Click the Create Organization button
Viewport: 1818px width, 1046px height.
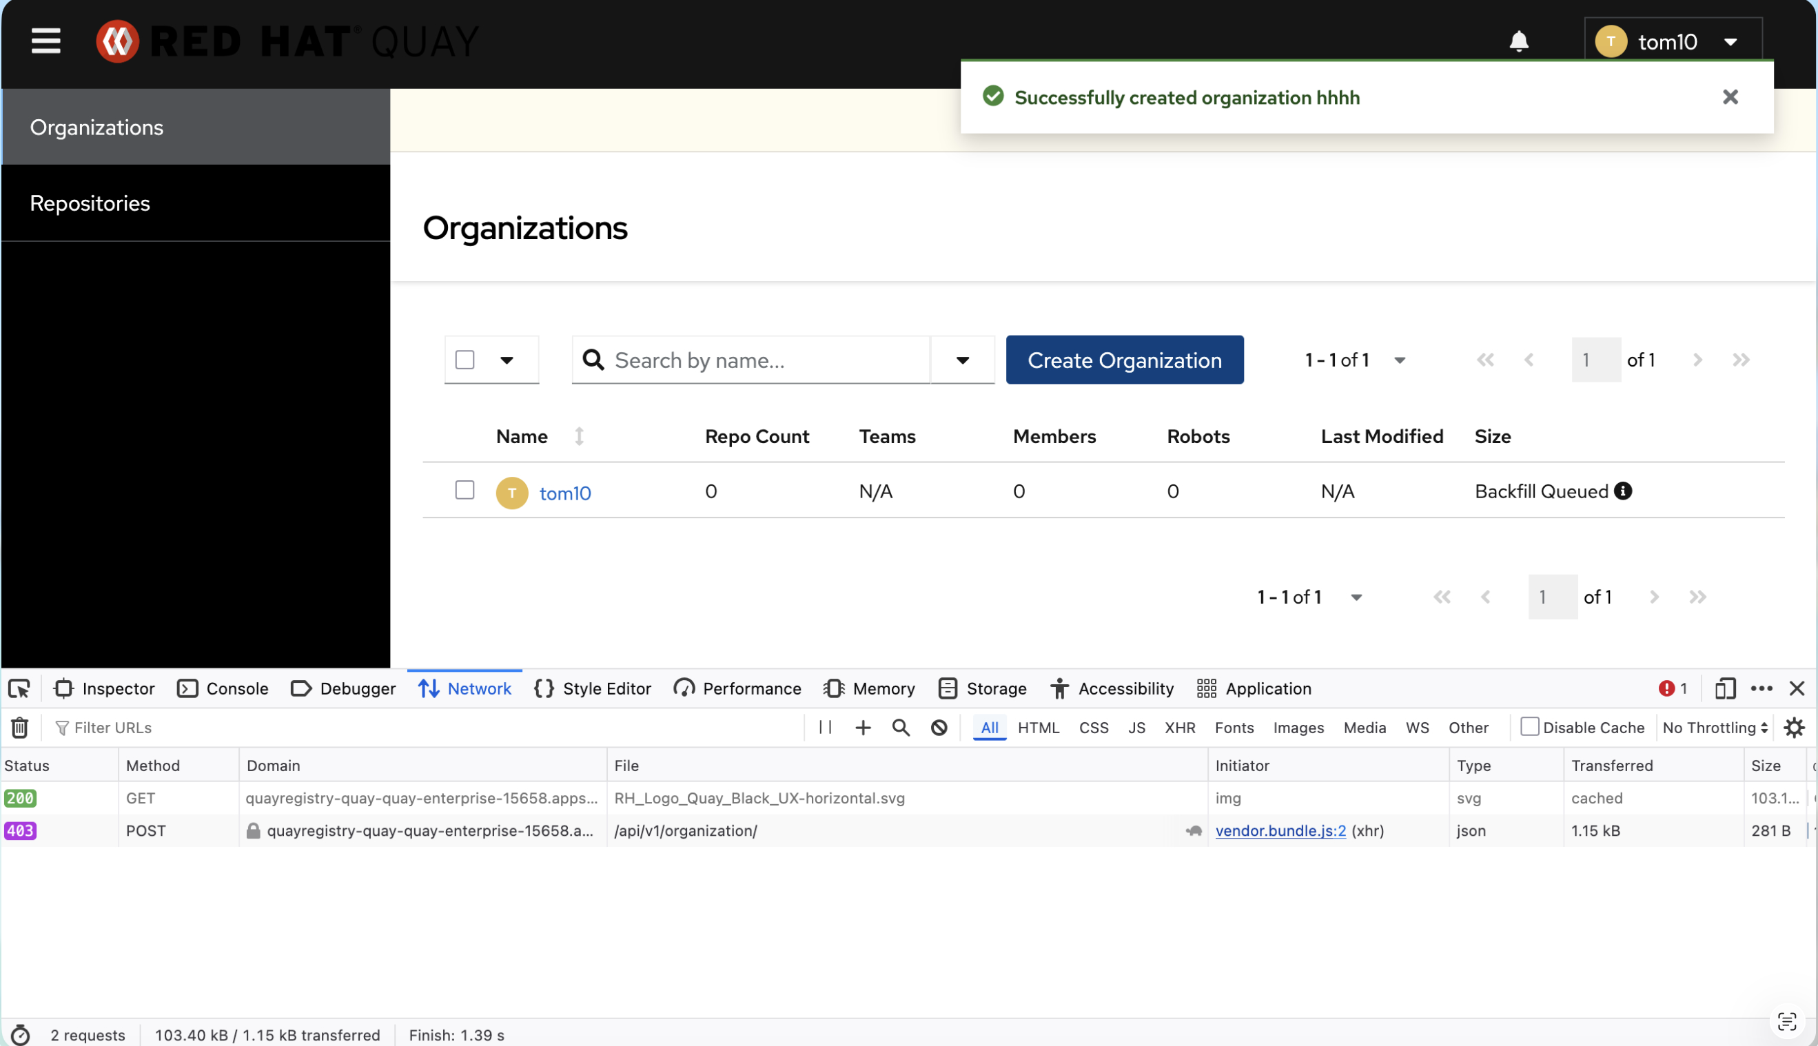1124,360
